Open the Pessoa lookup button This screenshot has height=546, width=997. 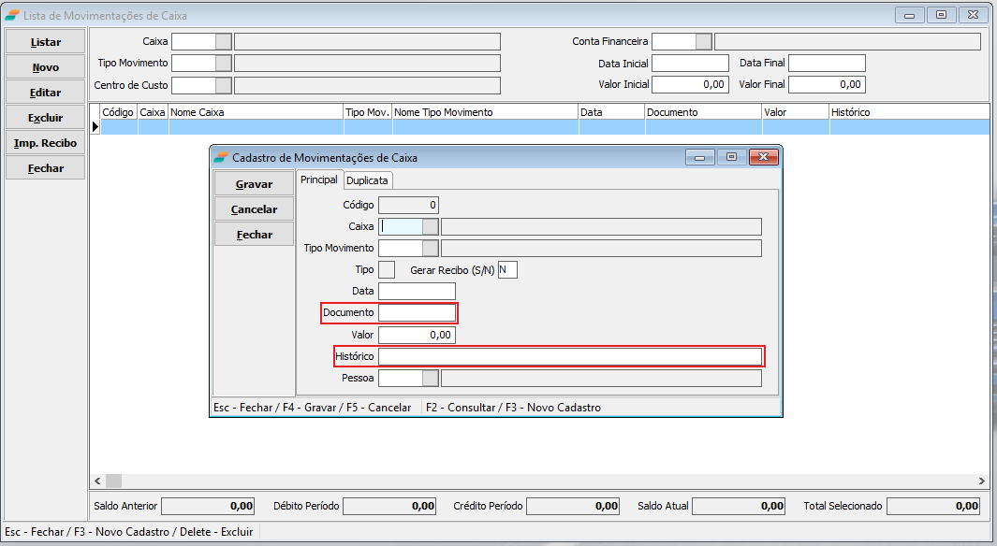(x=431, y=378)
